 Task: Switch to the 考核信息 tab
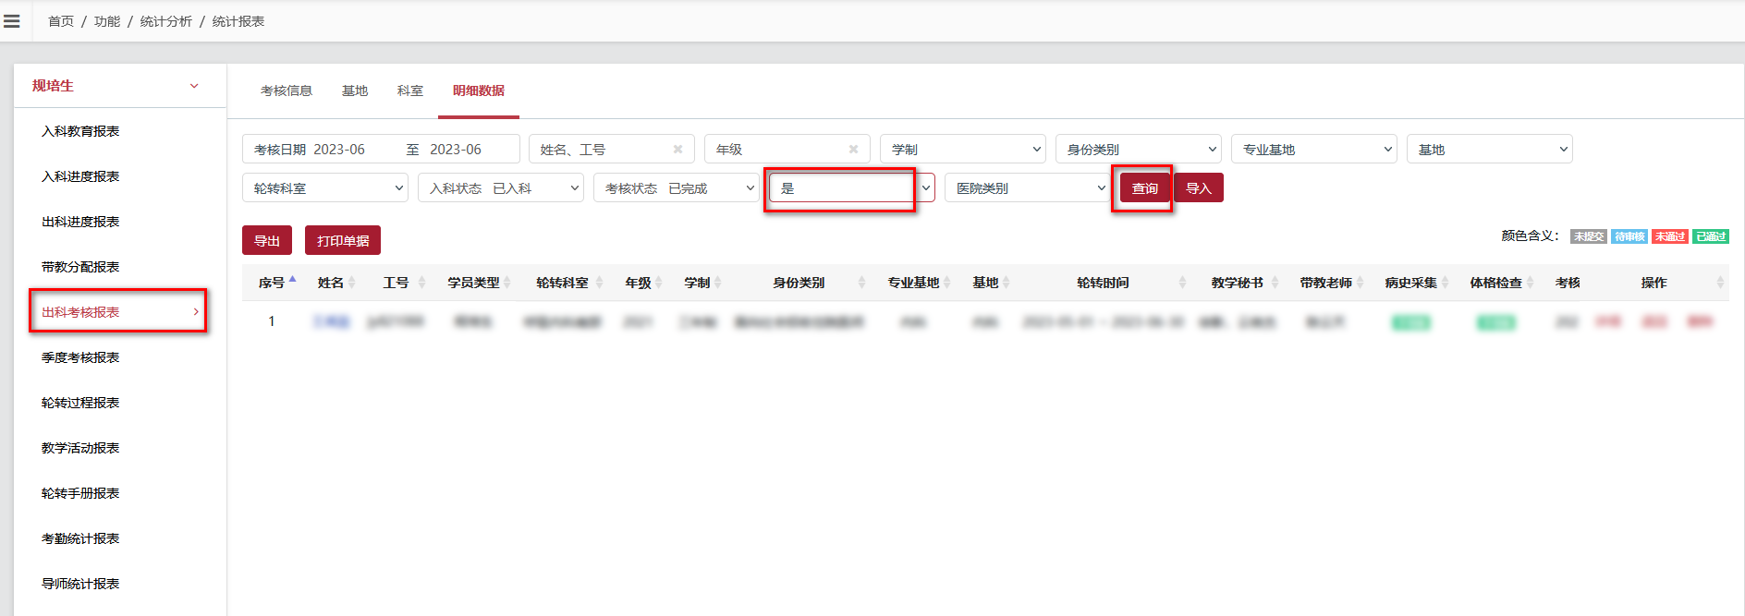coord(287,91)
